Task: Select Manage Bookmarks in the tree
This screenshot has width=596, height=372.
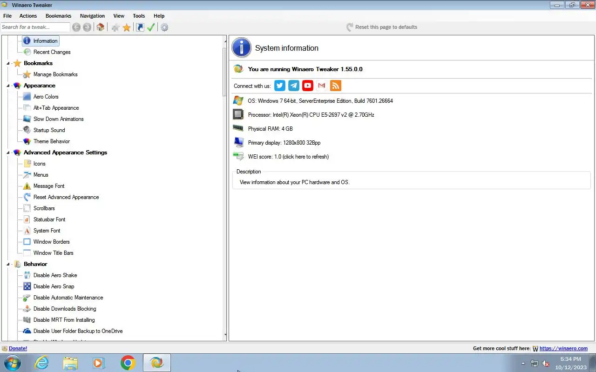Action: click(55, 74)
